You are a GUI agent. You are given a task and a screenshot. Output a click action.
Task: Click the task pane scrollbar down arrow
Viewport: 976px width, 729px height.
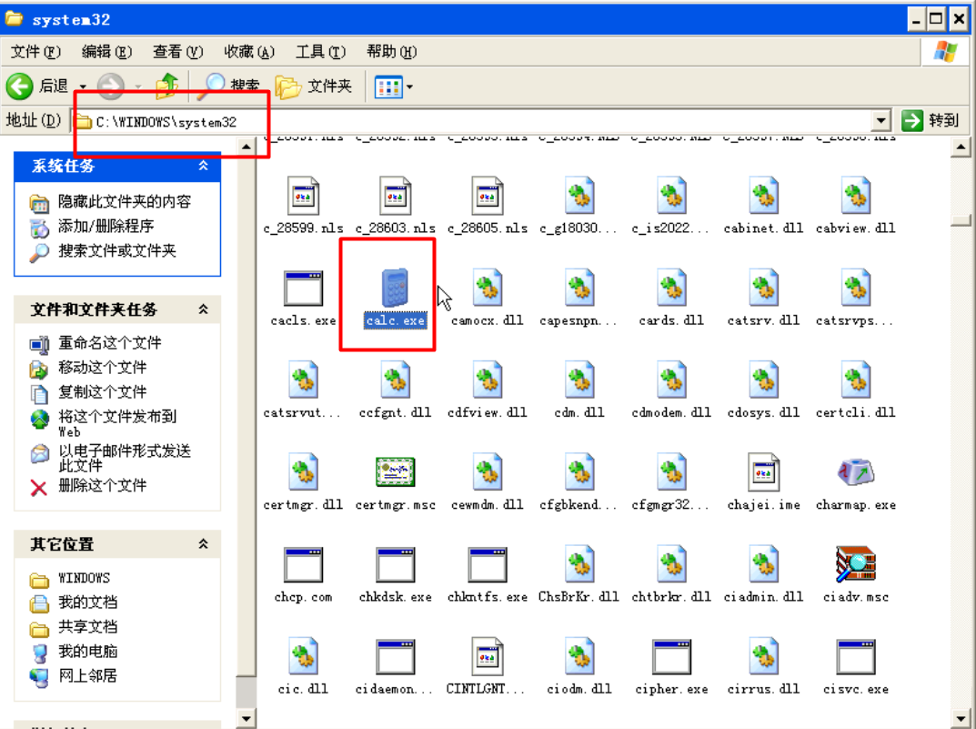247,719
